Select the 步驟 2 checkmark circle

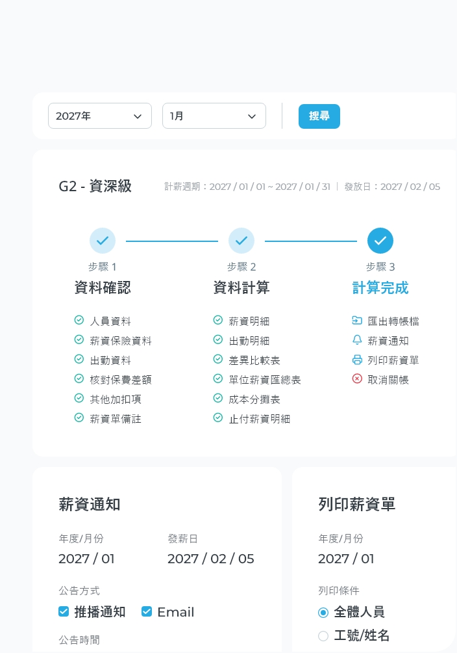click(241, 241)
